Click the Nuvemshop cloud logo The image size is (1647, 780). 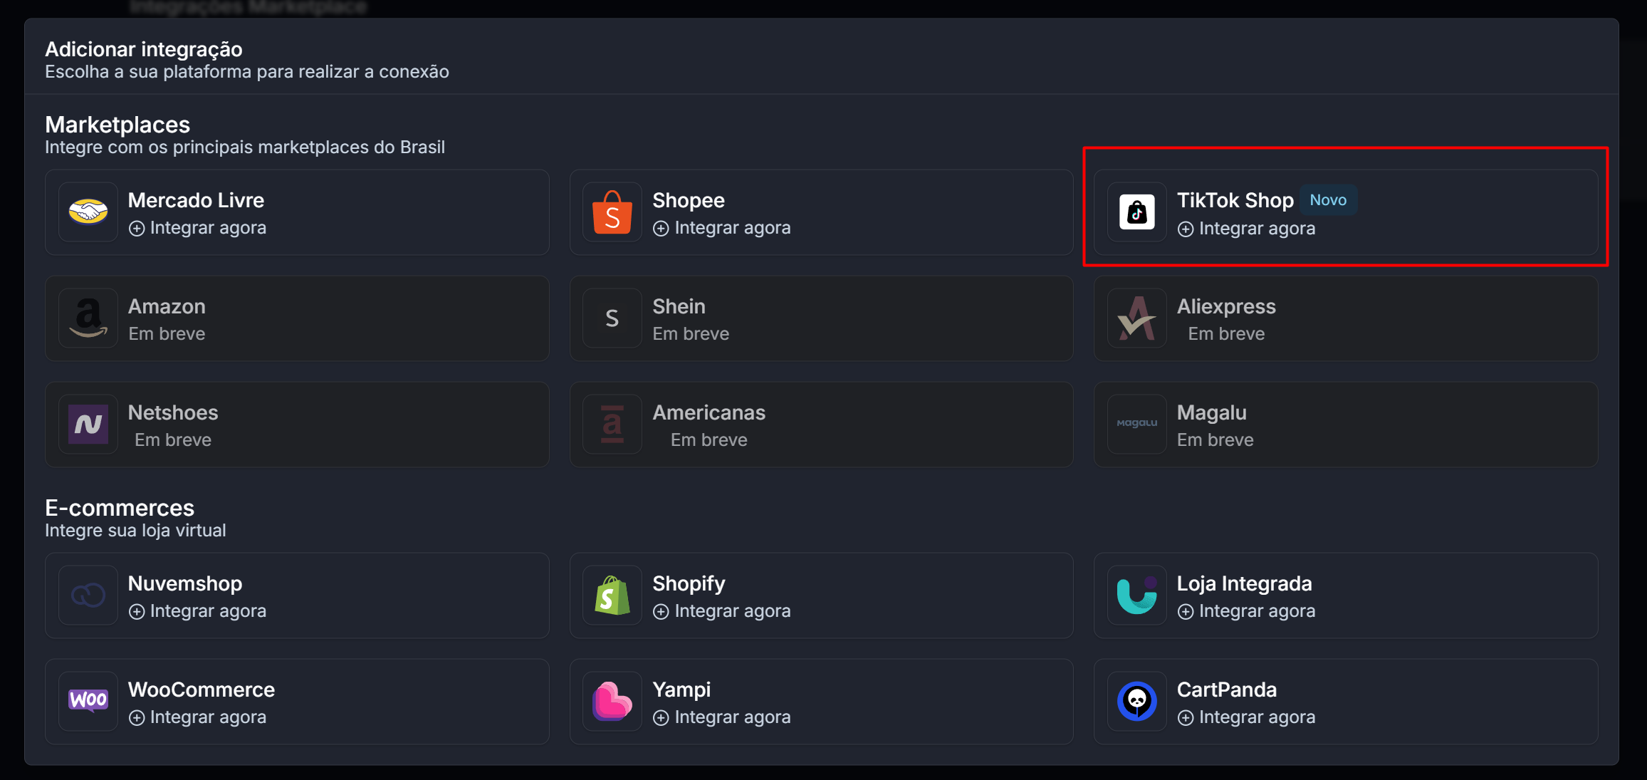[88, 596]
